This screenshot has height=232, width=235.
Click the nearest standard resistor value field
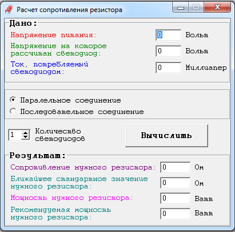(x=175, y=183)
